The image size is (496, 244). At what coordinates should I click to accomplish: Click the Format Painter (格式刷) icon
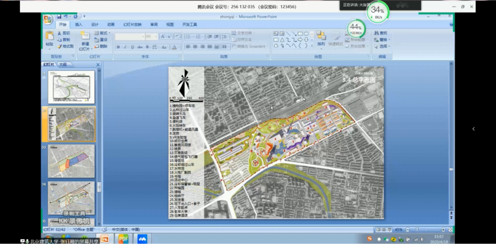60,46
